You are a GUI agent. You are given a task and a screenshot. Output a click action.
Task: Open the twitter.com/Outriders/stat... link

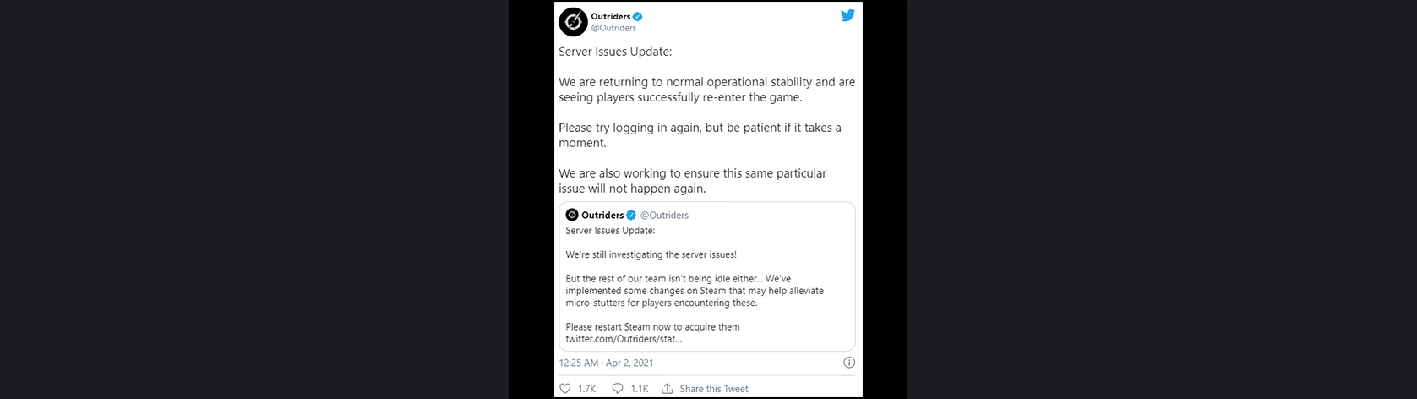click(x=624, y=339)
